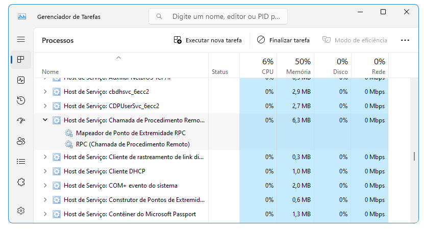Screen dimensions: 424x230
Task: Click gear icon of Contêiner do Microsoft Passport row
Action: coord(57,214)
